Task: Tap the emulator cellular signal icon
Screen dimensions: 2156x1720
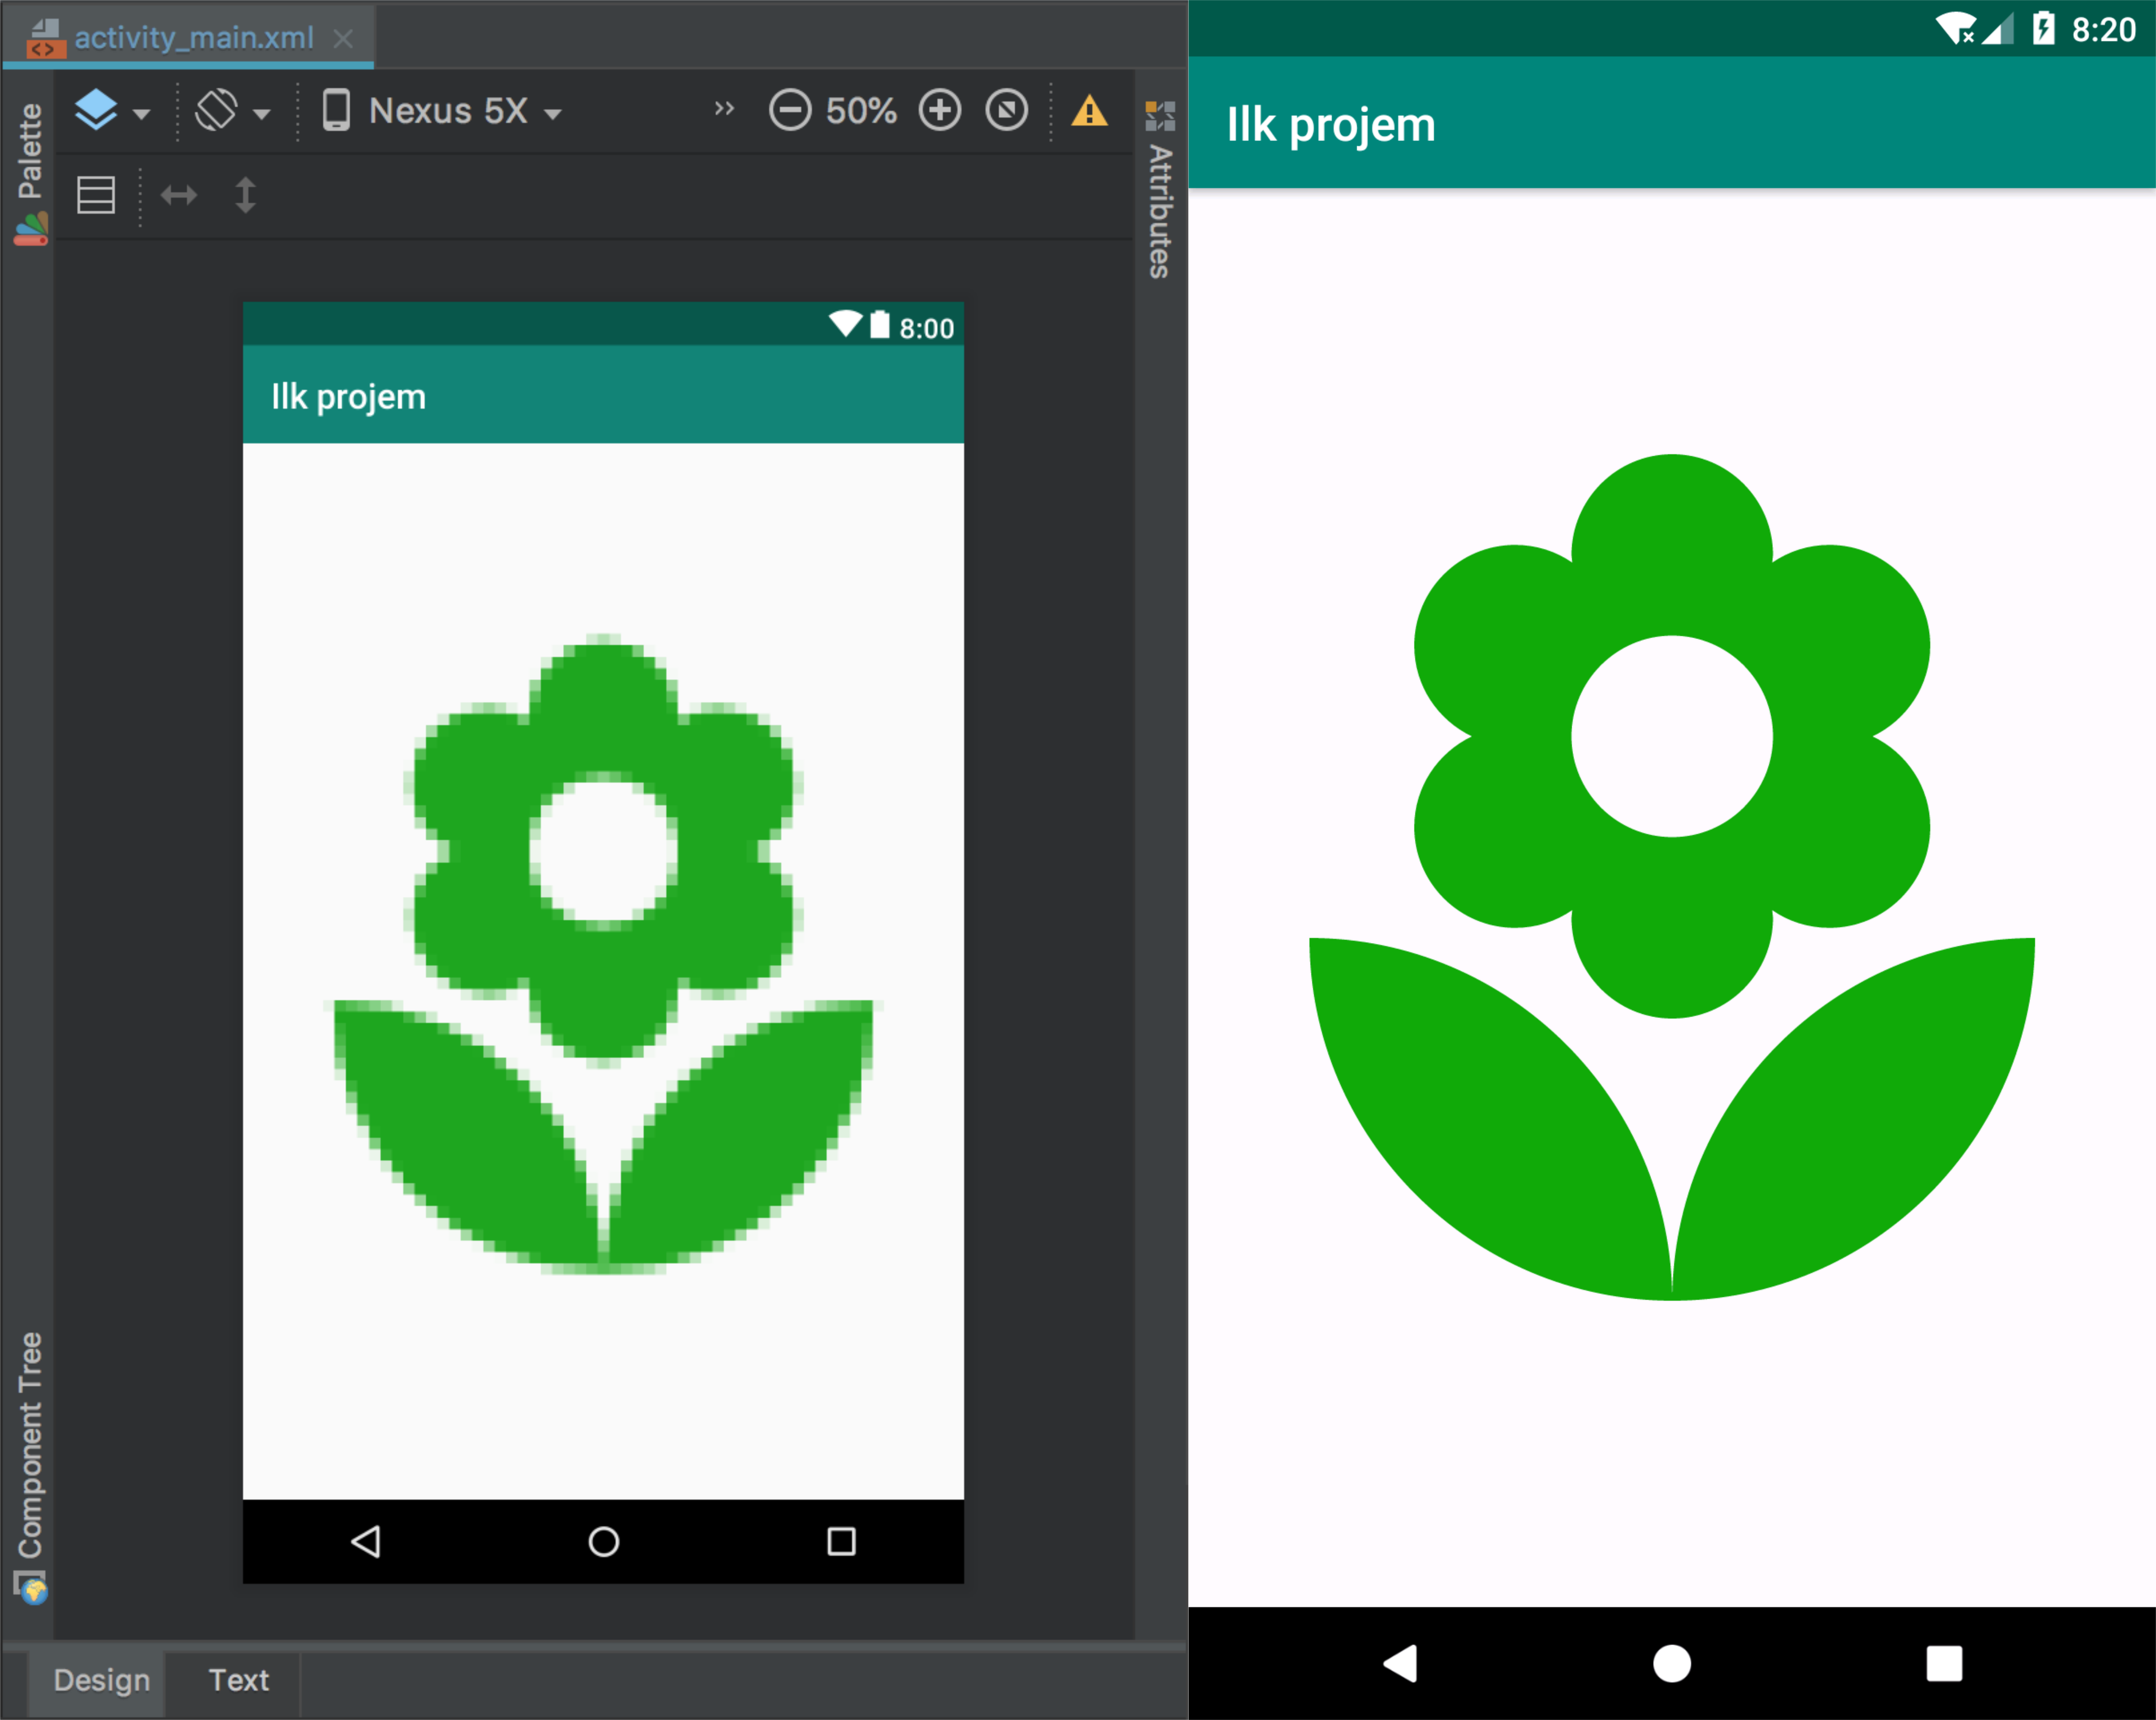Action: [1998, 29]
